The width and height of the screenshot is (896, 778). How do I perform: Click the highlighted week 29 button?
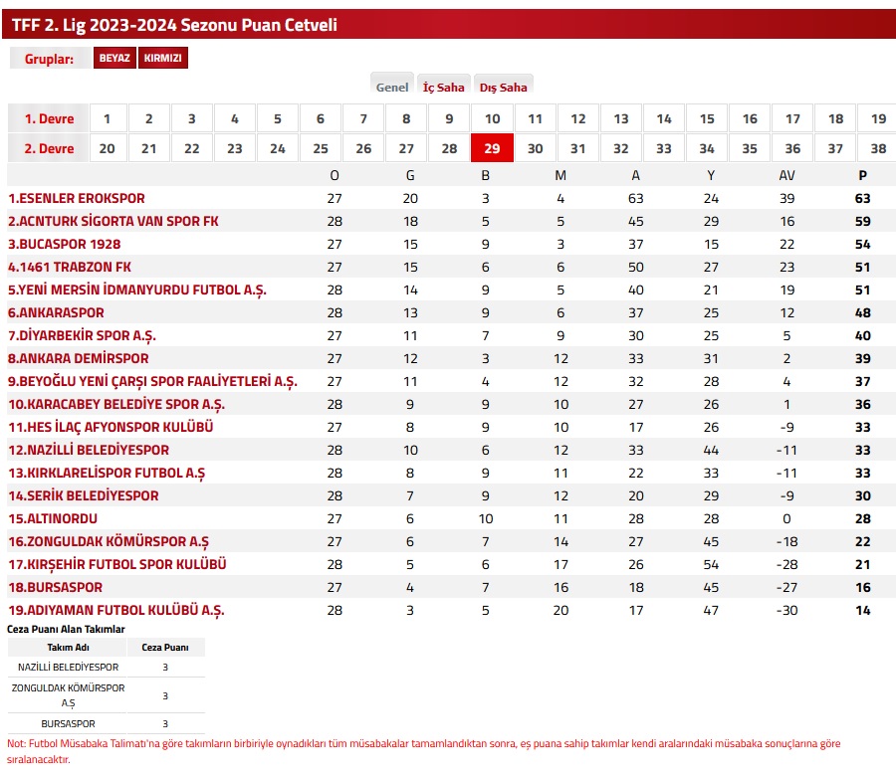pyautogui.click(x=492, y=148)
